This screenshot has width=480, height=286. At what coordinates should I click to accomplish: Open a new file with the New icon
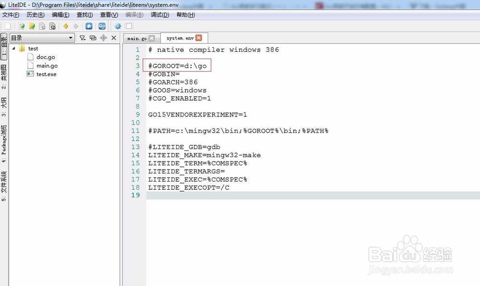point(7,26)
